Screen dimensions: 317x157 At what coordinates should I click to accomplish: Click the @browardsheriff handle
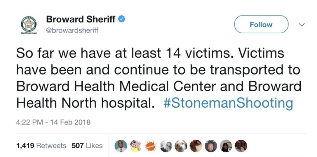(72, 30)
